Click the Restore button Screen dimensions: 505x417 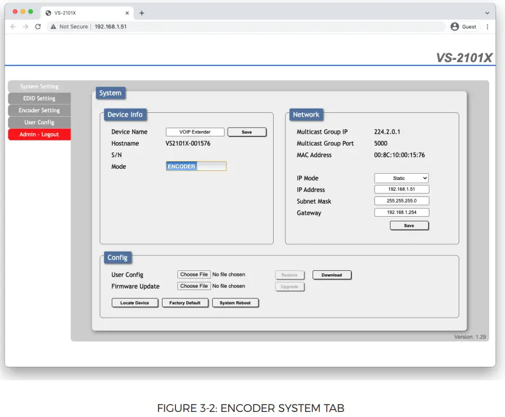[x=289, y=275]
